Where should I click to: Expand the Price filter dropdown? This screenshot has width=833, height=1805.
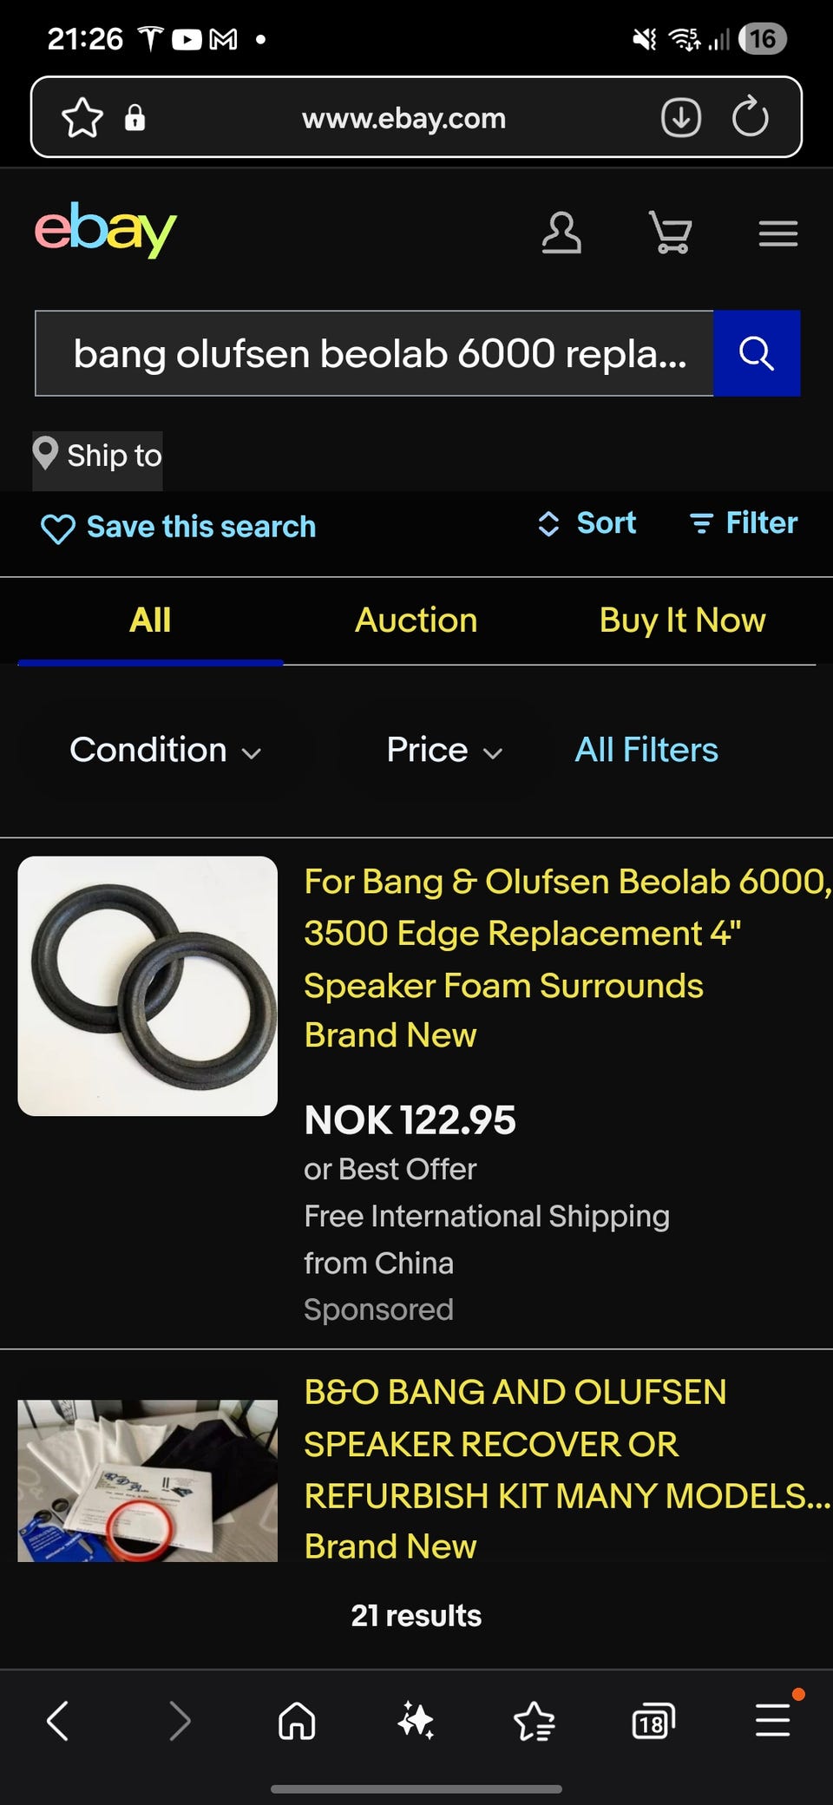point(444,750)
